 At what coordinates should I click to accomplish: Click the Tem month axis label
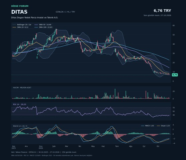pyautogui.click(x=117, y=146)
